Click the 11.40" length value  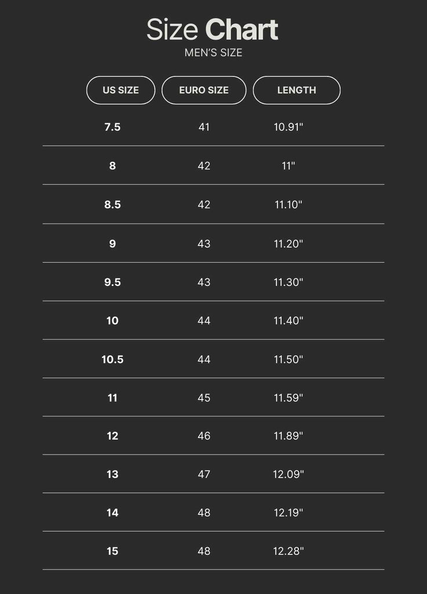[289, 320]
